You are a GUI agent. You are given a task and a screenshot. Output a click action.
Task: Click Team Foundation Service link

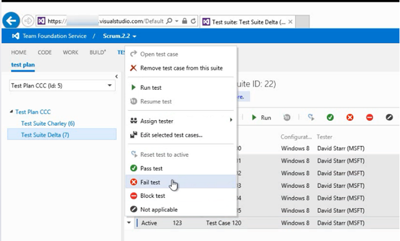click(x=54, y=36)
